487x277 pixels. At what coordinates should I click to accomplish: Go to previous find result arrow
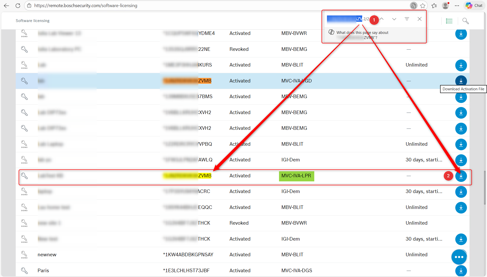click(381, 19)
